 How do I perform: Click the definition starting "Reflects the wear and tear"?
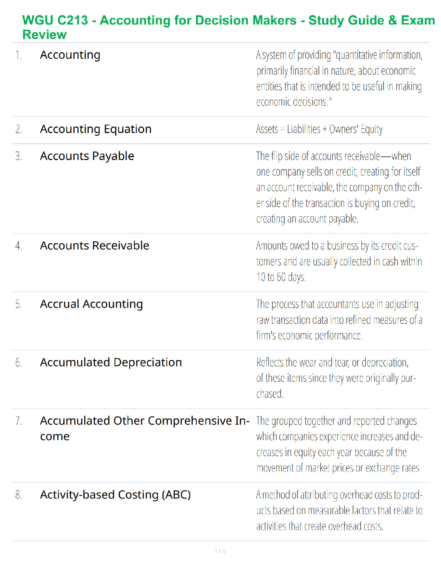[336, 378]
